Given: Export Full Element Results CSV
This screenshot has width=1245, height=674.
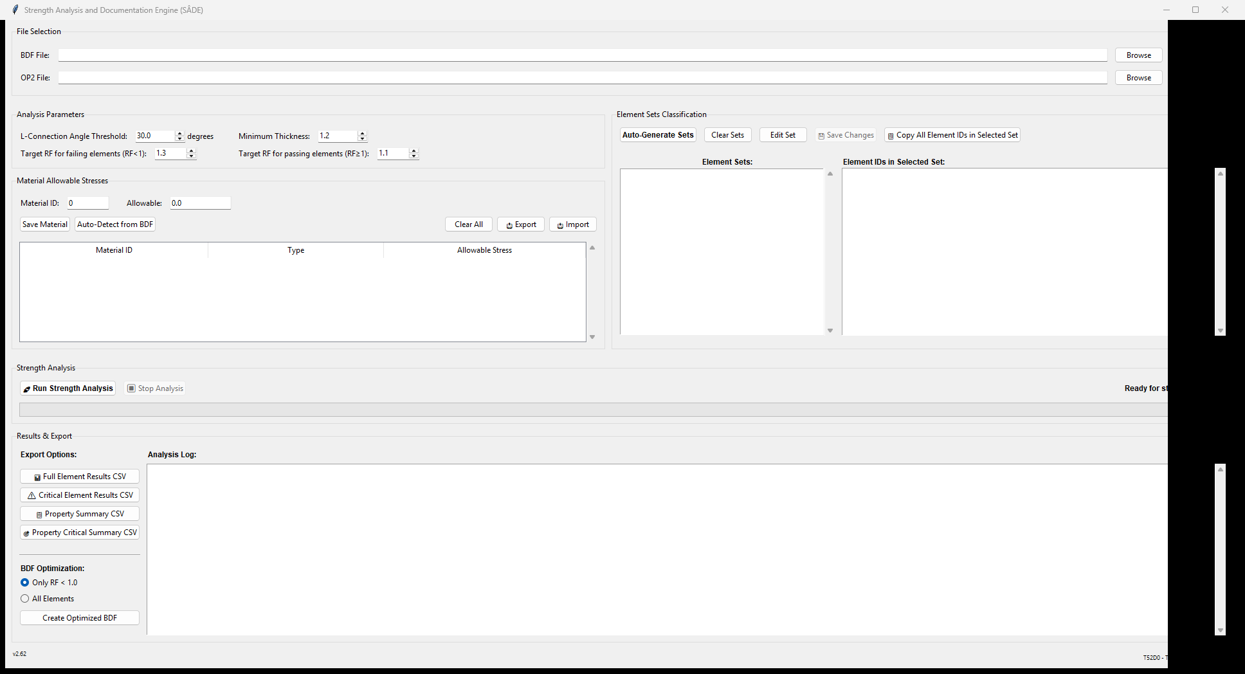Looking at the screenshot, I should [79, 476].
